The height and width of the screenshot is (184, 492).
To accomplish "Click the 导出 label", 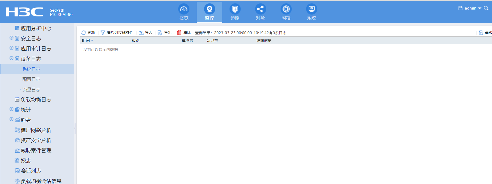I will [168, 33].
